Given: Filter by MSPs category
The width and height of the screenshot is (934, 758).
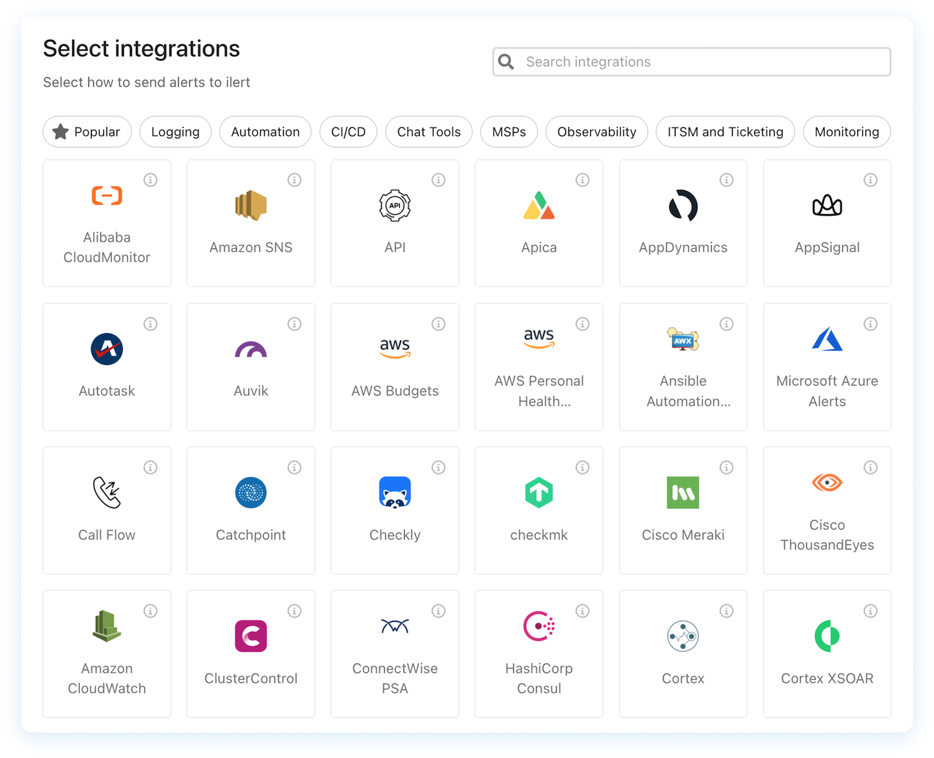Looking at the screenshot, I should click(x=509, y=131).
